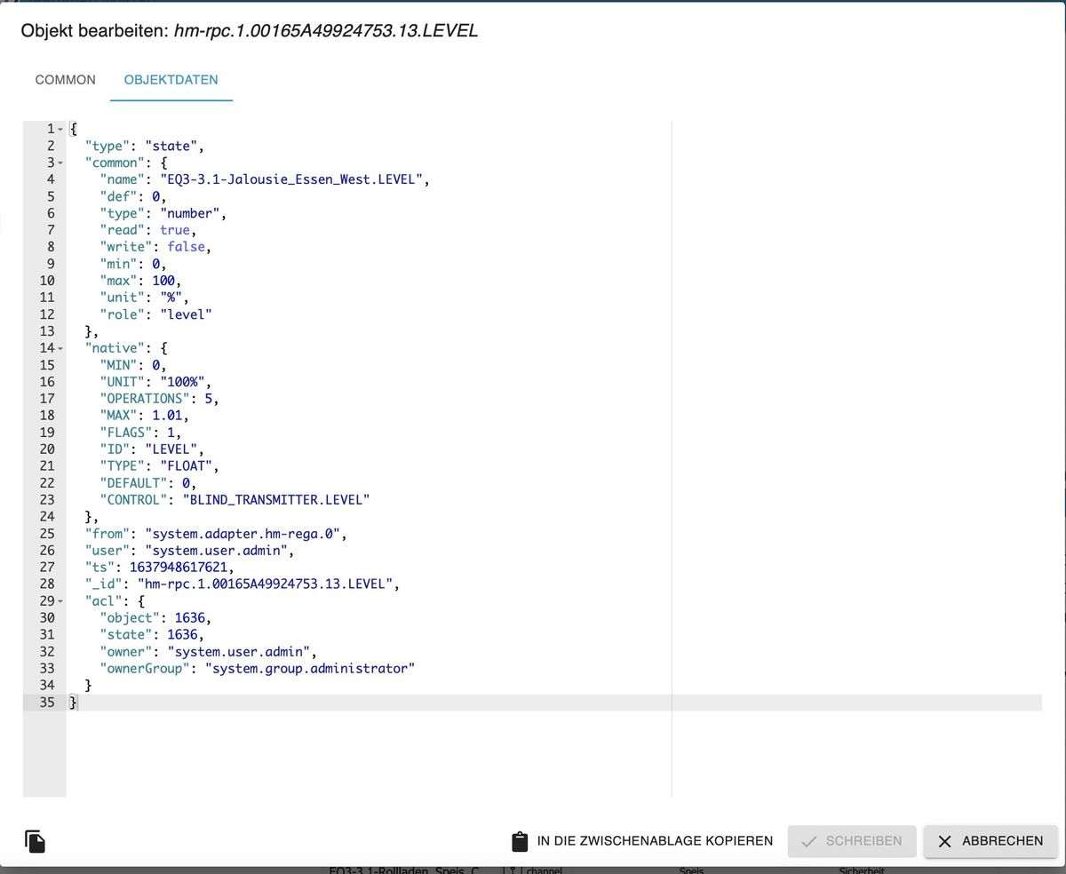This screenshot has width=1066, height=874.
Task: Click the dialog title object ID text
Action: 326,30
